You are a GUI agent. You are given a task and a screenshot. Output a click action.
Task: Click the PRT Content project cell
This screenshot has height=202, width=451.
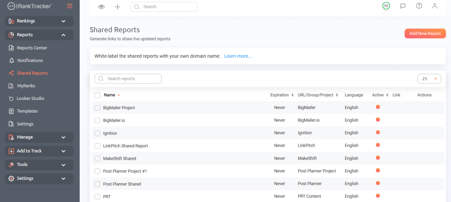309,196
